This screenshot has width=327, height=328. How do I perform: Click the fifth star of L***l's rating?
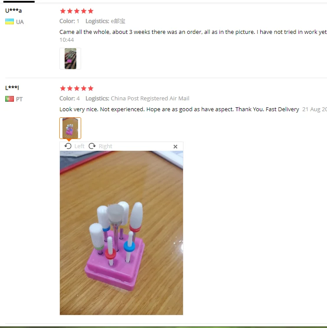pos(91,88)
